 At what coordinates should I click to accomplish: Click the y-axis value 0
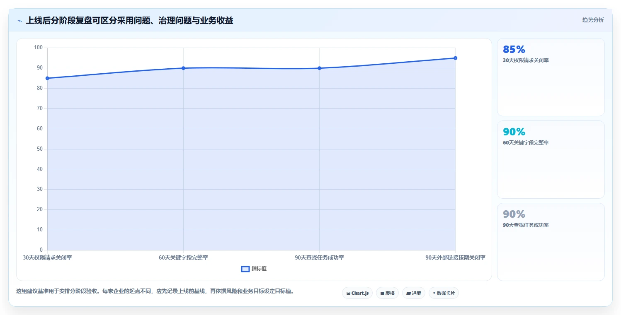(41, 250)
